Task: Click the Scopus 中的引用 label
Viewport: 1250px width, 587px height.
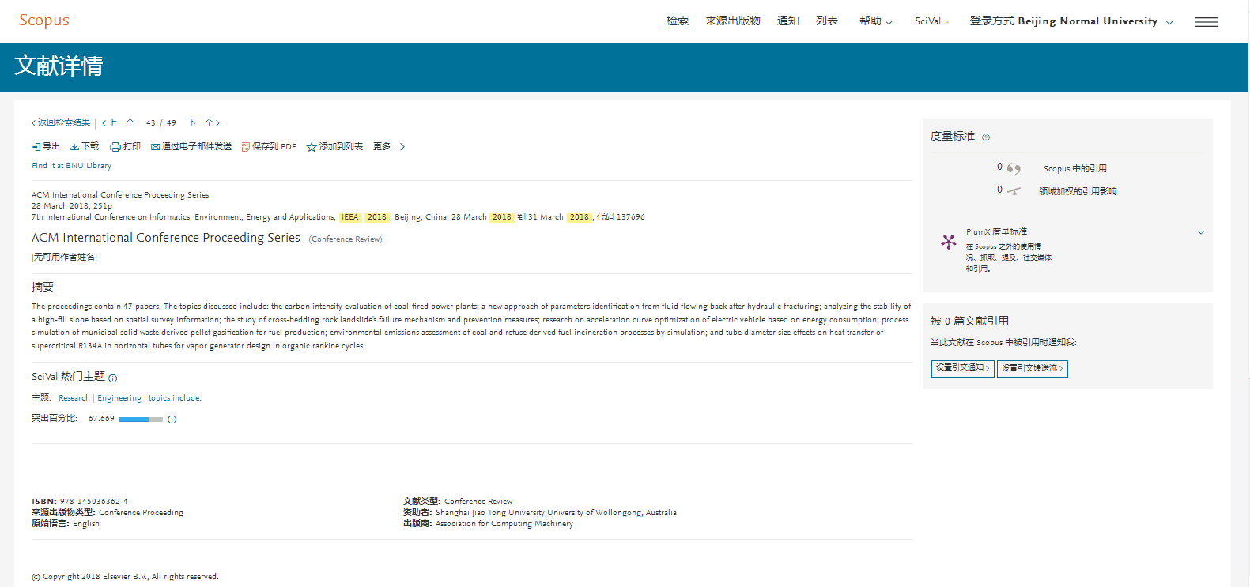Action: (x=1075, y=168)
